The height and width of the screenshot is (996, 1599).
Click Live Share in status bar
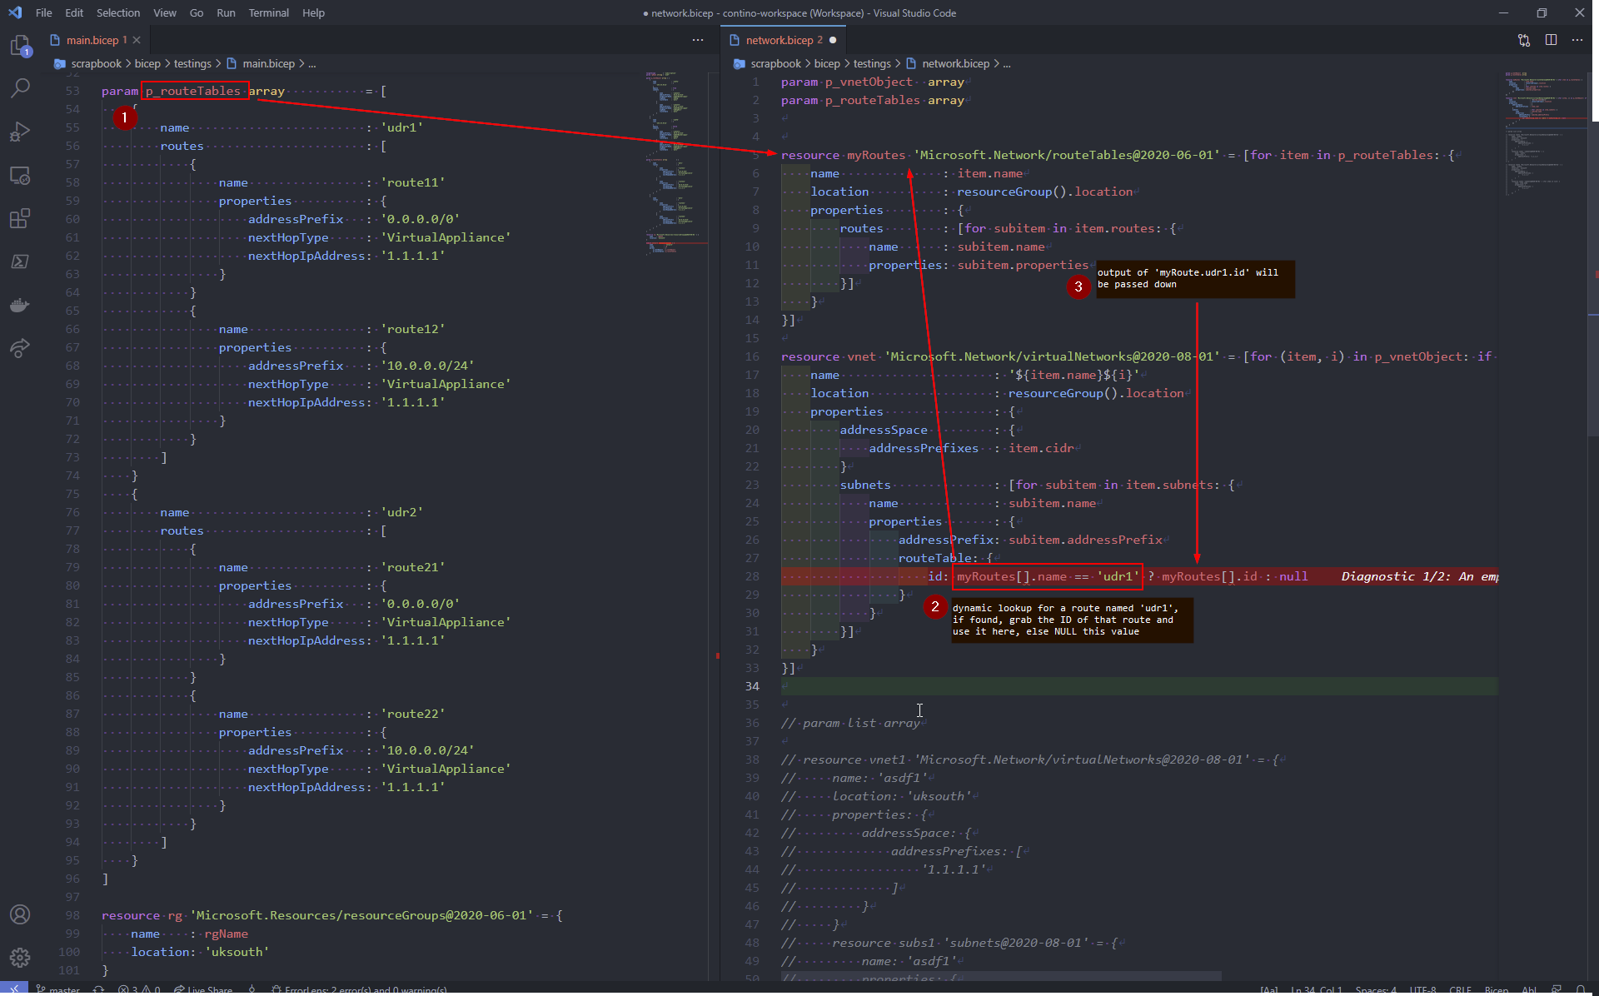(x=204, y=989)
